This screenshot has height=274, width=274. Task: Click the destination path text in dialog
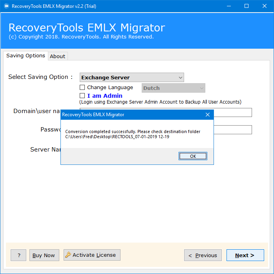tap(117, 137)
